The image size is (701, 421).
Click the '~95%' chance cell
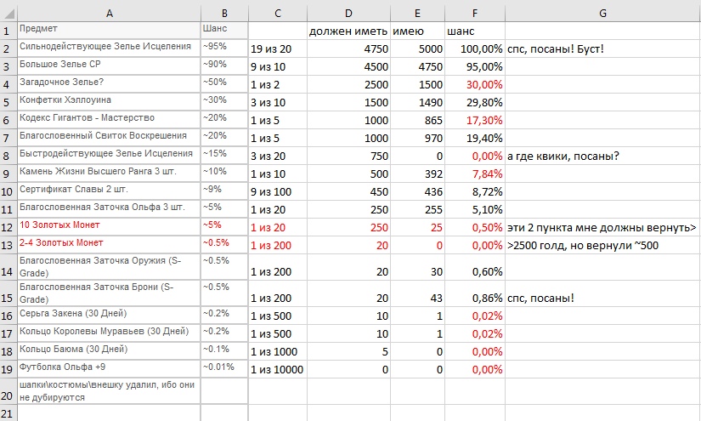(223, 46)
